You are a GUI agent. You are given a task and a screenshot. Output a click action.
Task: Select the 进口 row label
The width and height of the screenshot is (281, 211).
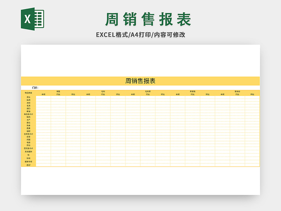(29, 109)
